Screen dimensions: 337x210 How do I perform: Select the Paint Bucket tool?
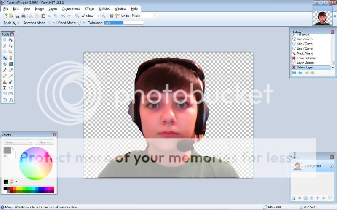(5, 64)
